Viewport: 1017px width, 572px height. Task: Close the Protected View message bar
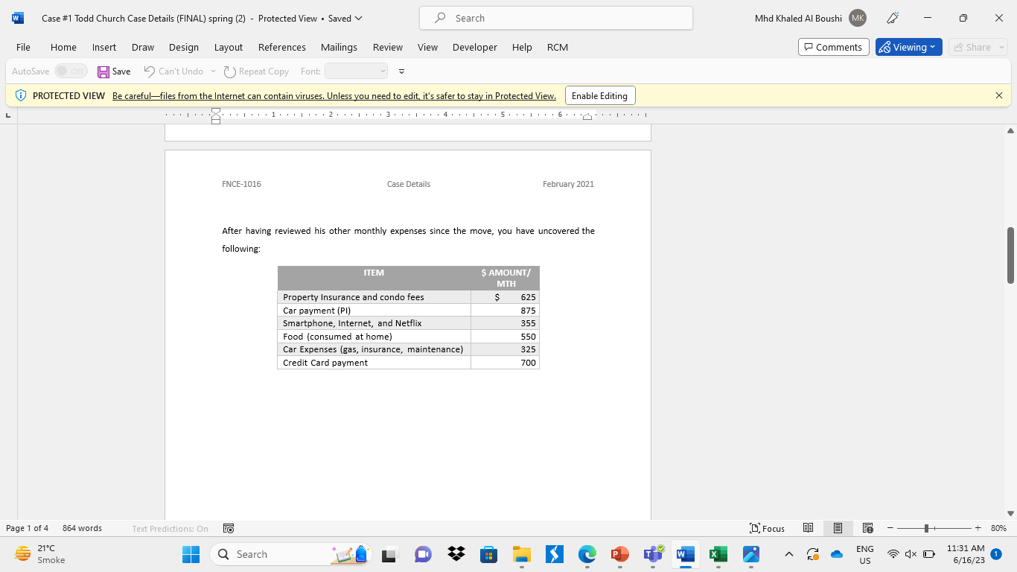[999, 95]
